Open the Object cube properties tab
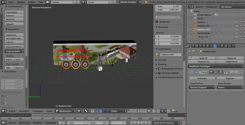Image resolution: width=245 pixels, height=125 pixels. (x=208, y=46)
